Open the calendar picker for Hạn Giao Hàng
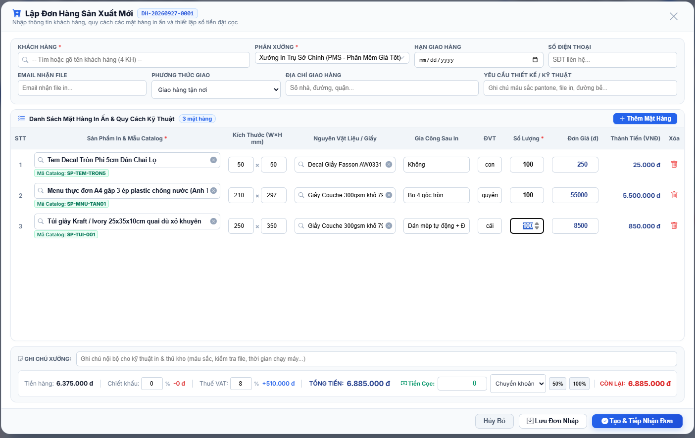This screenshot has width=695, height=438. (x=535, y=60)
